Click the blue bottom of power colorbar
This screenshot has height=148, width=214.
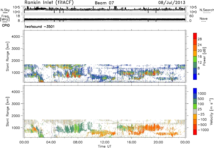coord(195,77)
